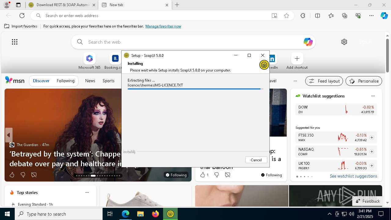Image resolution: width=391 pixels, height=220 pixels.
Task: Open the Favorites list icon
Action: (331, 16)
